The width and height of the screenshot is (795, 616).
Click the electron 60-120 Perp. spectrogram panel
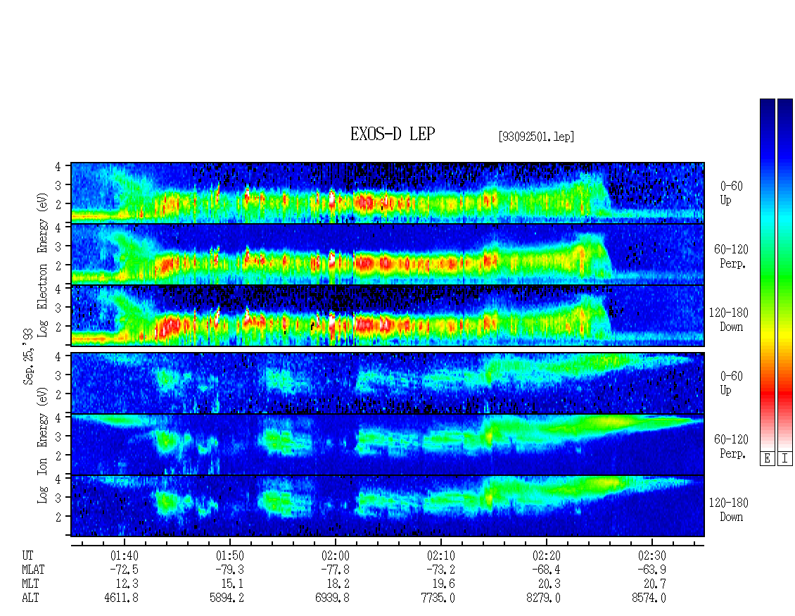(x=388, y=254)
